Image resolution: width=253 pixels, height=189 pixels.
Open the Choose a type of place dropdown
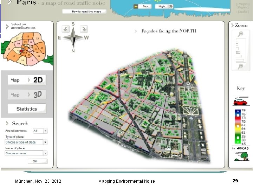tap(26, 142)
